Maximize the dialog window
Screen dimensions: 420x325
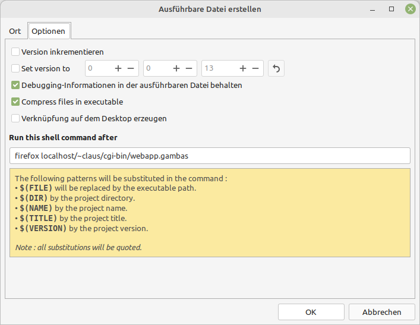click(391, 9)
